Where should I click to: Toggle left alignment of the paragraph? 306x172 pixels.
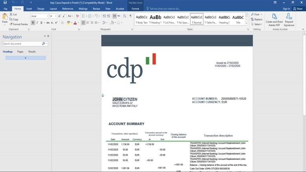83,23
